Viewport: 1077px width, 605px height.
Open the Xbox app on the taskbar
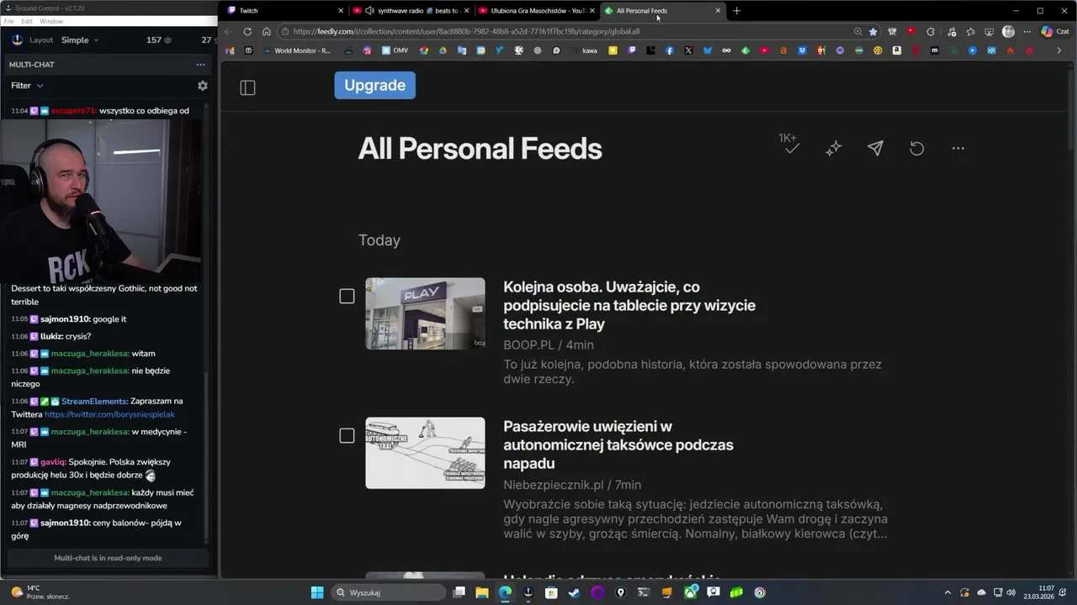click(691, 592)
